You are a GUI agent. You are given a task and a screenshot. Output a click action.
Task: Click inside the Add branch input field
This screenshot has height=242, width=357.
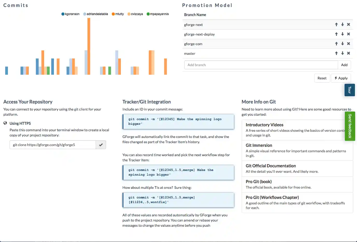pyautogui.click(x=259, y=65)
